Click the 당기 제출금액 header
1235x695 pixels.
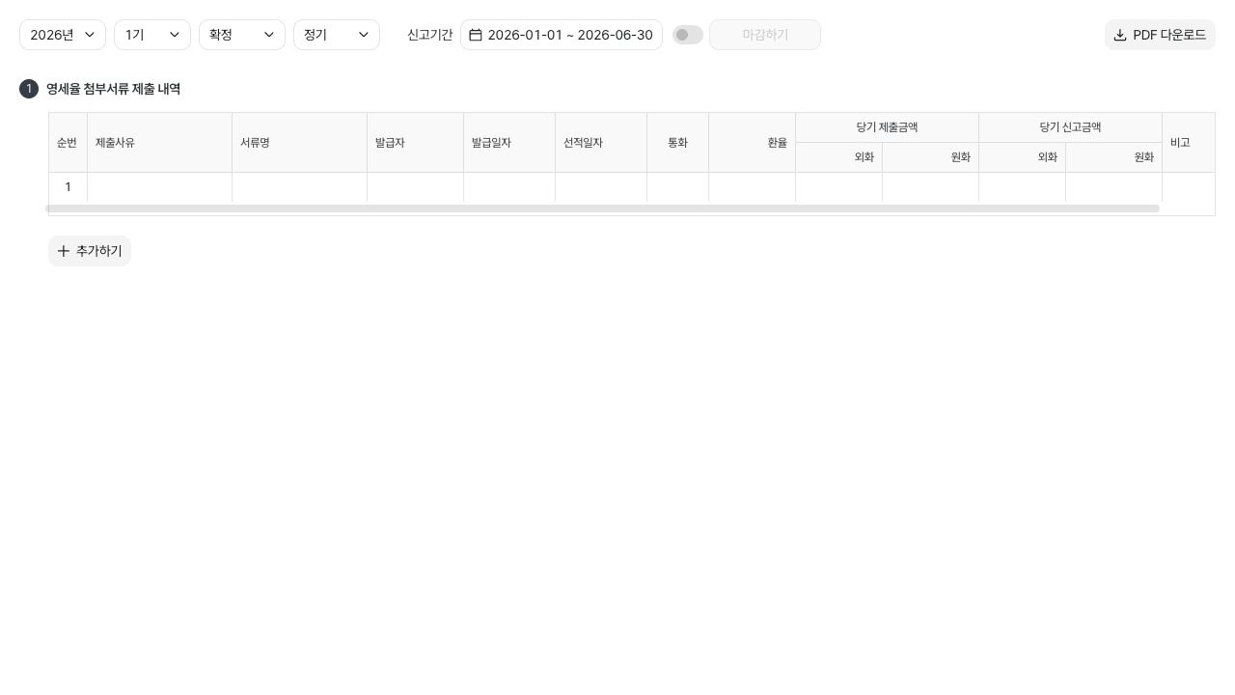[x=888, y=127]
